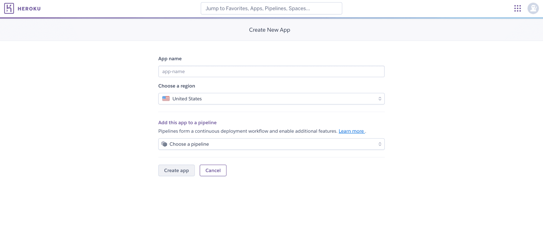Focus the Jump to Favorites search bar
The image size is (543, 235).
pos(271,8)
